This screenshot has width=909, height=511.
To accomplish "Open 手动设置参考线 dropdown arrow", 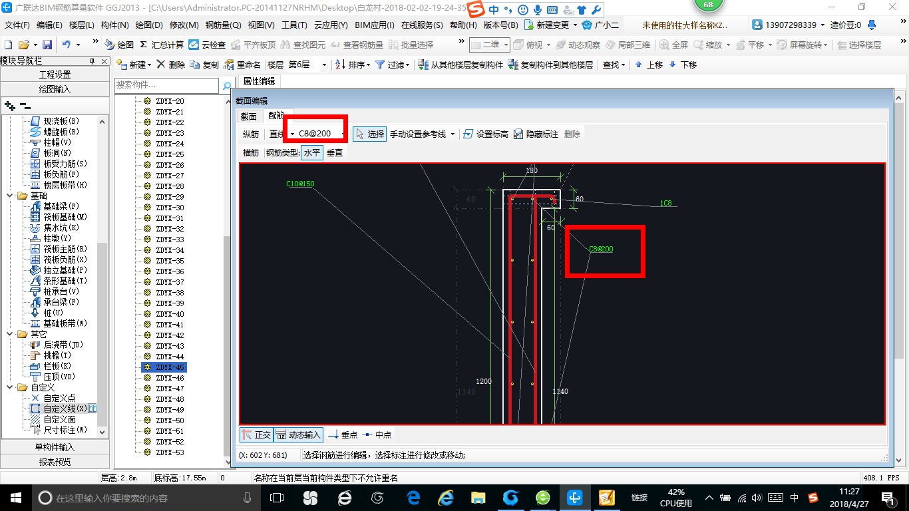I will tap(453, 134).
